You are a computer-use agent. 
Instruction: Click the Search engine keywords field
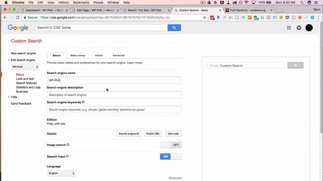[x=114, y=110]
